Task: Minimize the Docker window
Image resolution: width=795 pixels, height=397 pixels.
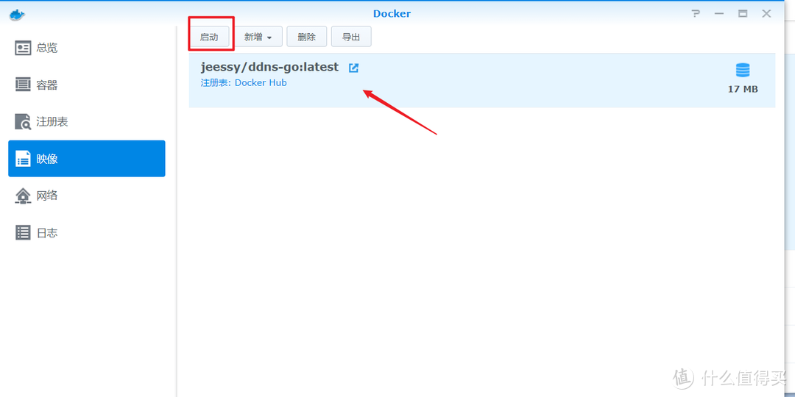Action: [719, 14]
